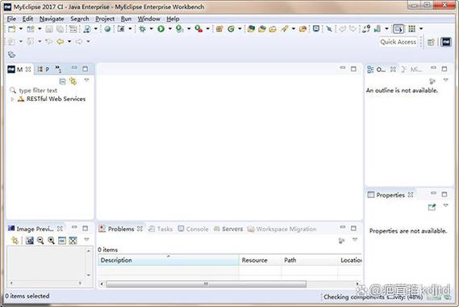This screenshot has height=307, width=459.
Task: Open the Project menu
Action: (105, 19)
